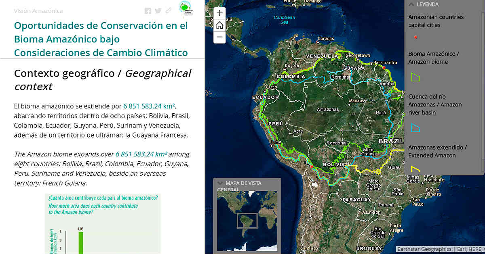Image resolution: width=485 pixels, height=254 pixels.
Task: Click the PERÚ country label
Action: coord(276,123)
